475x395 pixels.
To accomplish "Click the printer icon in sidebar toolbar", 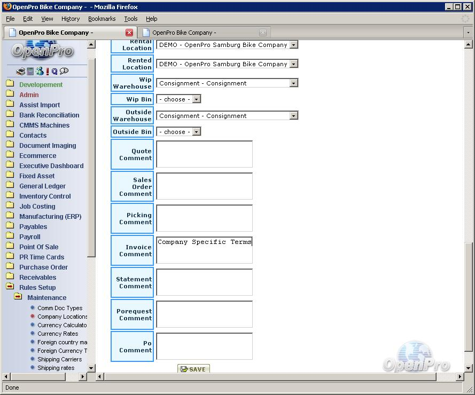I will pos(20,71).
